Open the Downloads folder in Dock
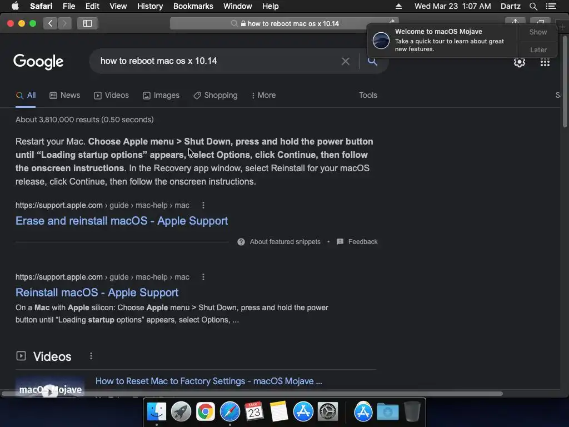This screenshot has width=569, height=427. pos(387,411)
